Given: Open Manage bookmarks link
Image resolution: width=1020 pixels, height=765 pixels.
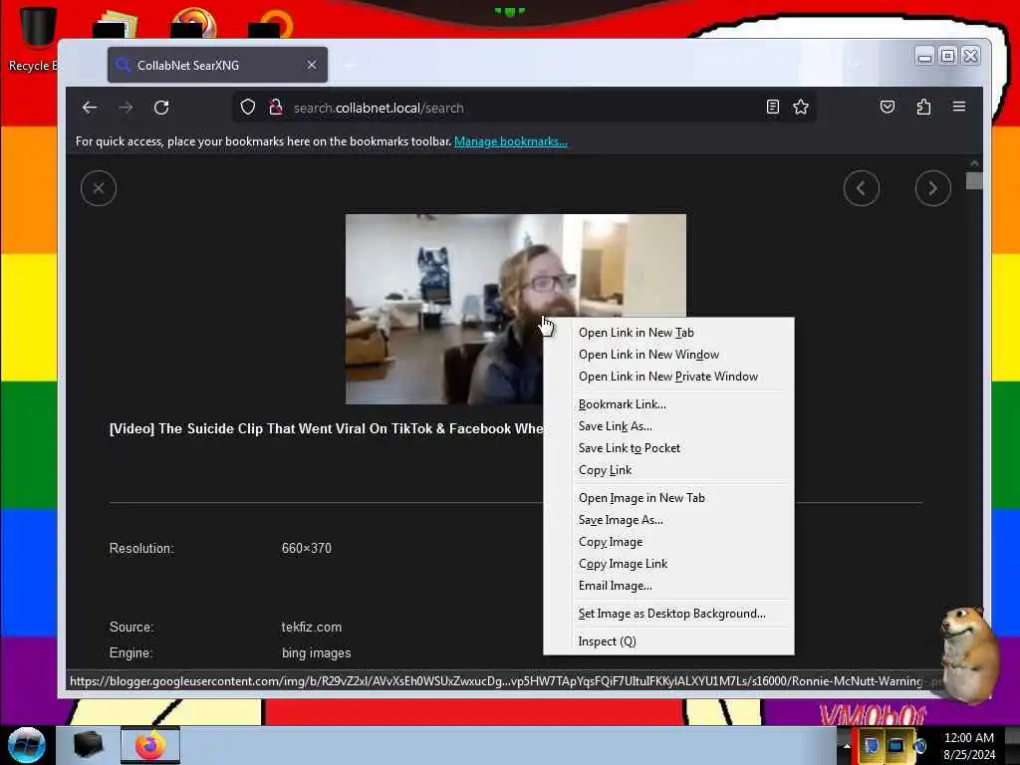Looking at the screenshot, I should pos(511,141).
